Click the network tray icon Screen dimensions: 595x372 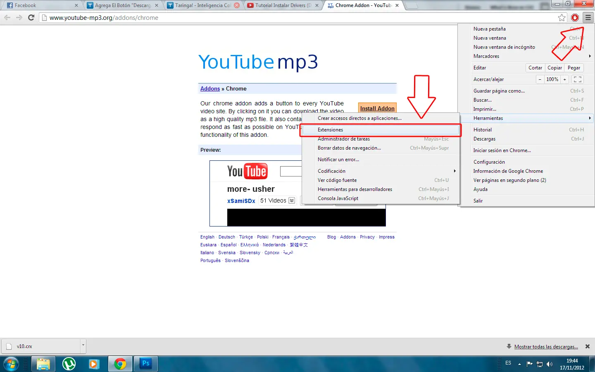540,364
